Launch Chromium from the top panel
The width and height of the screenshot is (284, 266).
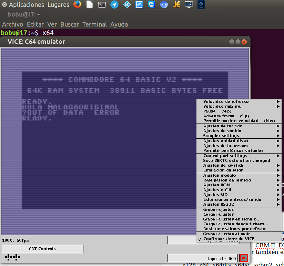pyautogui.click(x=164, y=5)
